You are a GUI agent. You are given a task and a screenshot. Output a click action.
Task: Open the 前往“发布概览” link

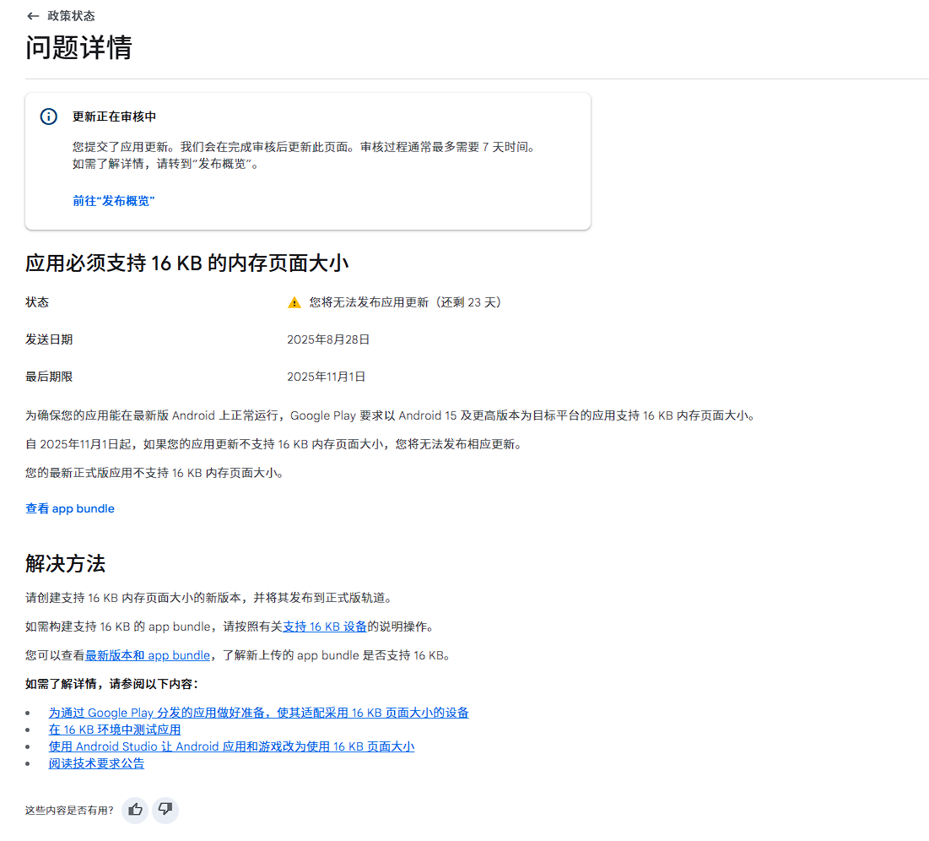(x=114, y=201)
